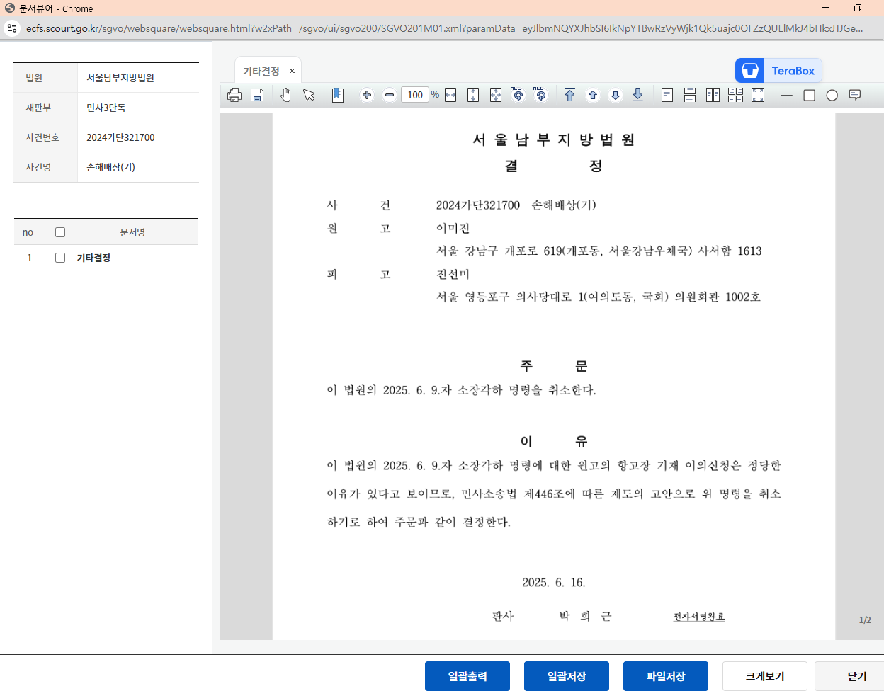Image resolution: width=884 pixels, height=696 pixels.
Task: Enter full screen page view
Action: click(x=758, y=94)
